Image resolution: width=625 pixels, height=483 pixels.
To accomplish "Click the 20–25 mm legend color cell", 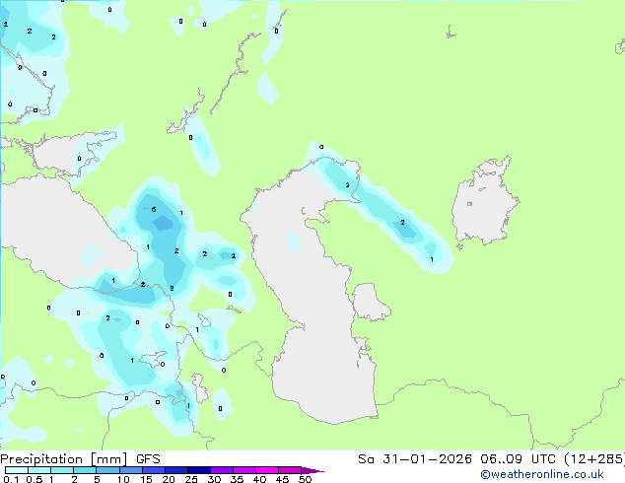I will tap(176, 470).
